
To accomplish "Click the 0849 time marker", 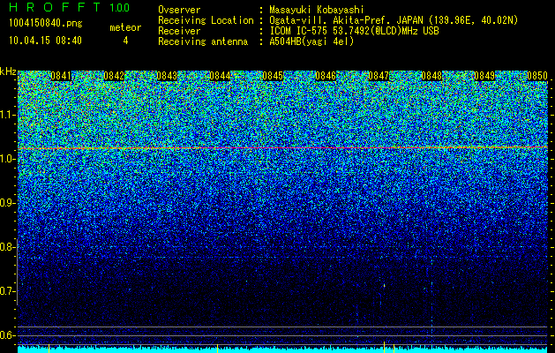I will (x=484, y=76).
